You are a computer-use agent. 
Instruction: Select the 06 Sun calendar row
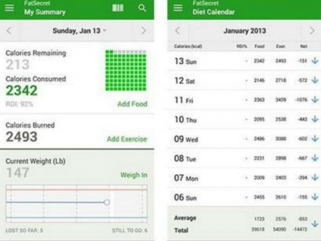tap(244, 197)
